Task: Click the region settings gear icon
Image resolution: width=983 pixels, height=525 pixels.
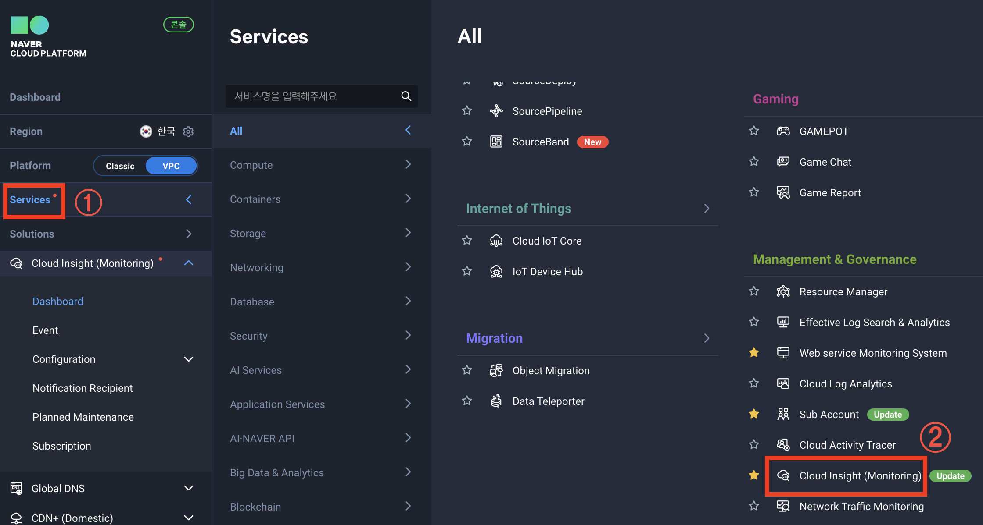Action: click(x=188, y=131)
